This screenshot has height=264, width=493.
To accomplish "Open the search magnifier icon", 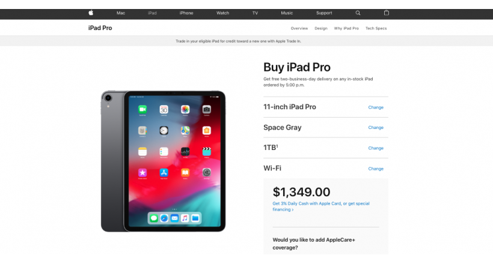I will [x=358, y=13].
